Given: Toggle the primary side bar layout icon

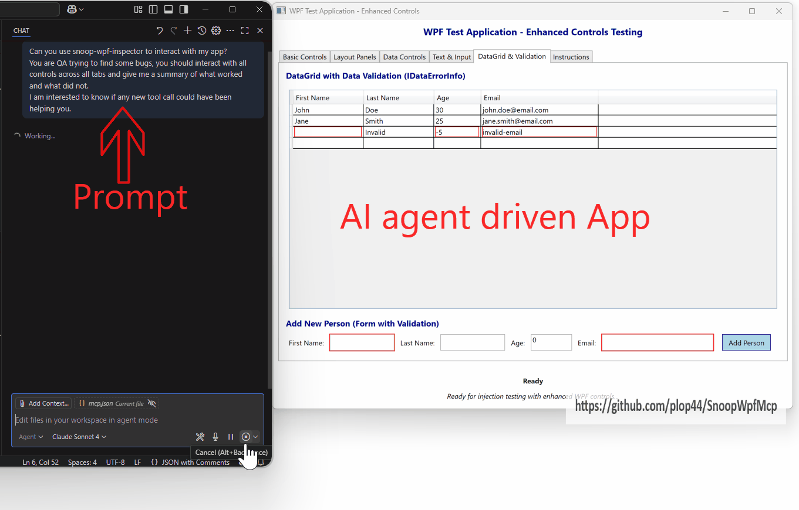Looking at the screenshot, I should [x=153, y=9].
